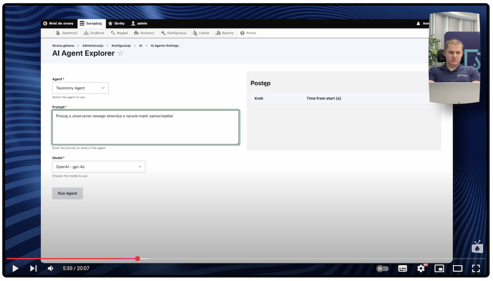Click the Krok column header
493x281 pixels.
click(x=259, y=99)
